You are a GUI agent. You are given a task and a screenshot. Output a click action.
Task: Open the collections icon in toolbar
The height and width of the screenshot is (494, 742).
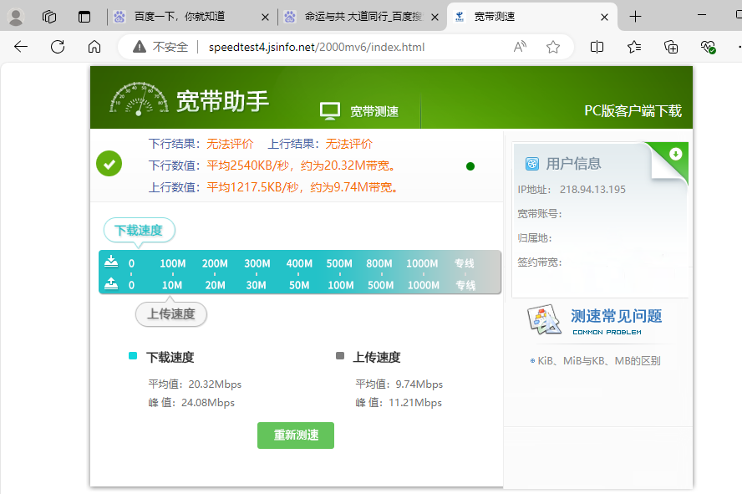pos(671,47)
